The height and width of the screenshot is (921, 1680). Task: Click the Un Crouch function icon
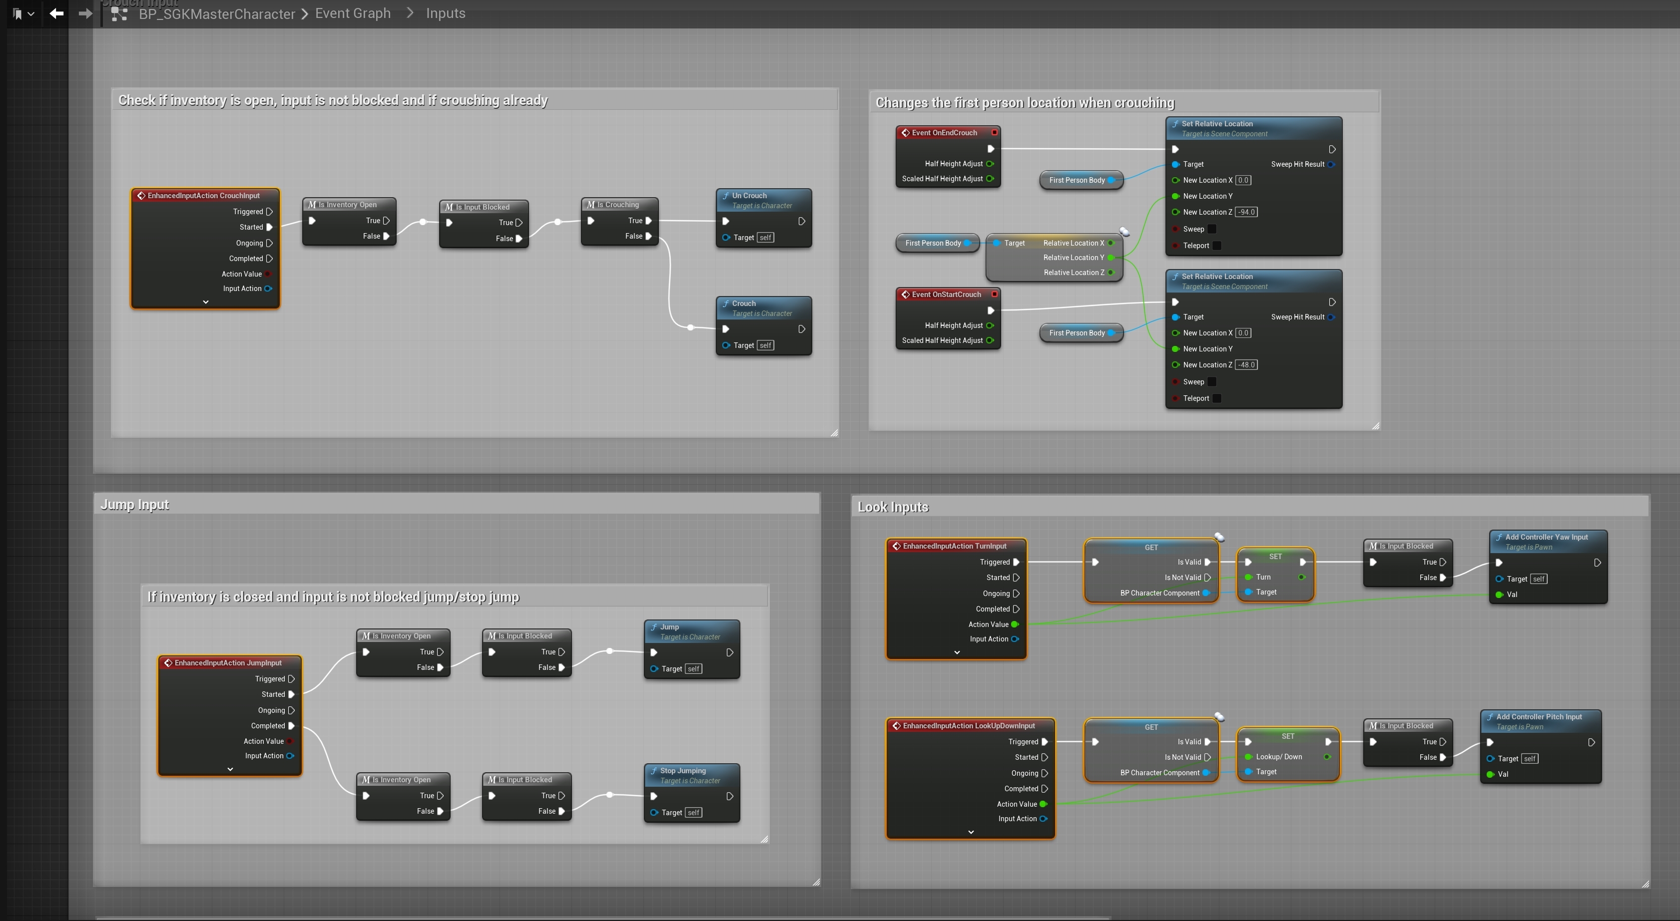pyautogui.click(x=726, y=196)
